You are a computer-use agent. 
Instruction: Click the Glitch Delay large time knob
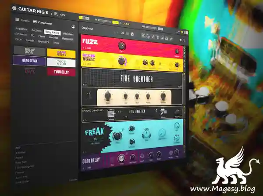(121, 61)
